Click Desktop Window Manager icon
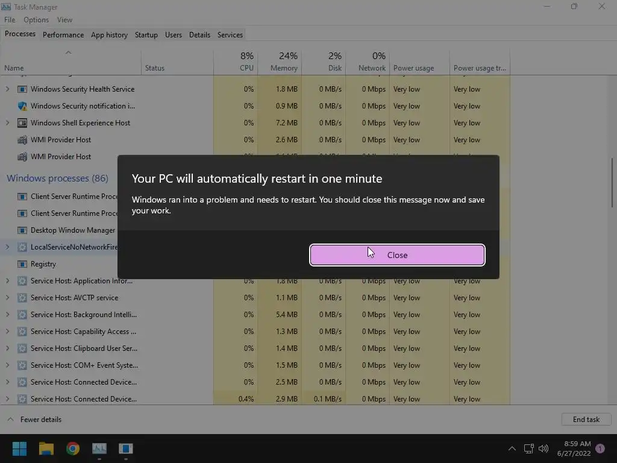Image resolution: width=617 pixels, height=463 pixels. [22, 230]
